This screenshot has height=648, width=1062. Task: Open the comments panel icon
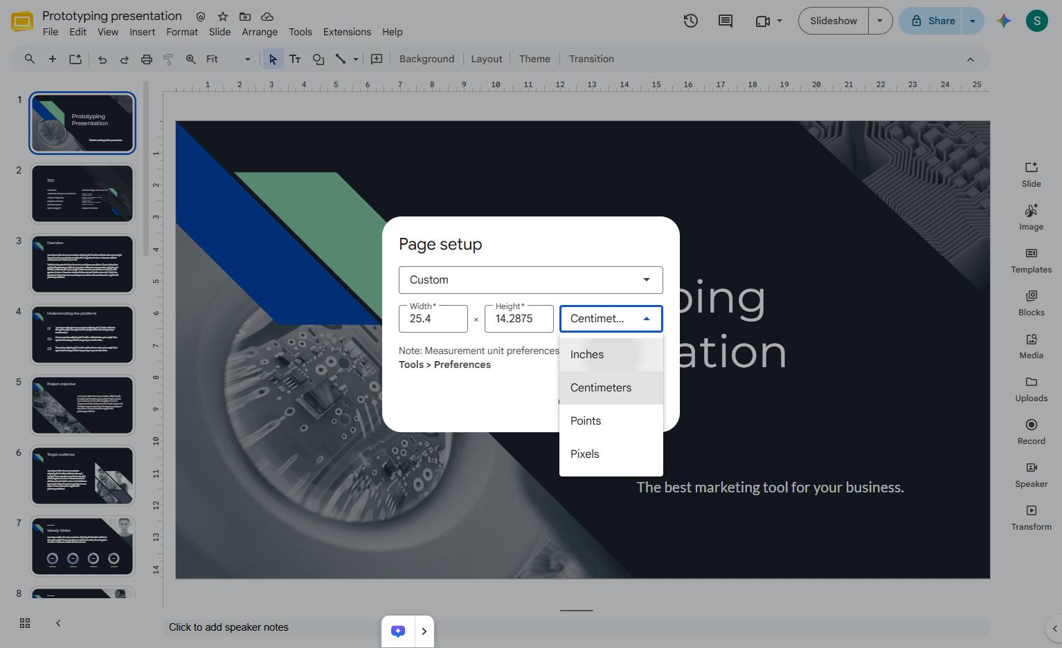point(726,21)
